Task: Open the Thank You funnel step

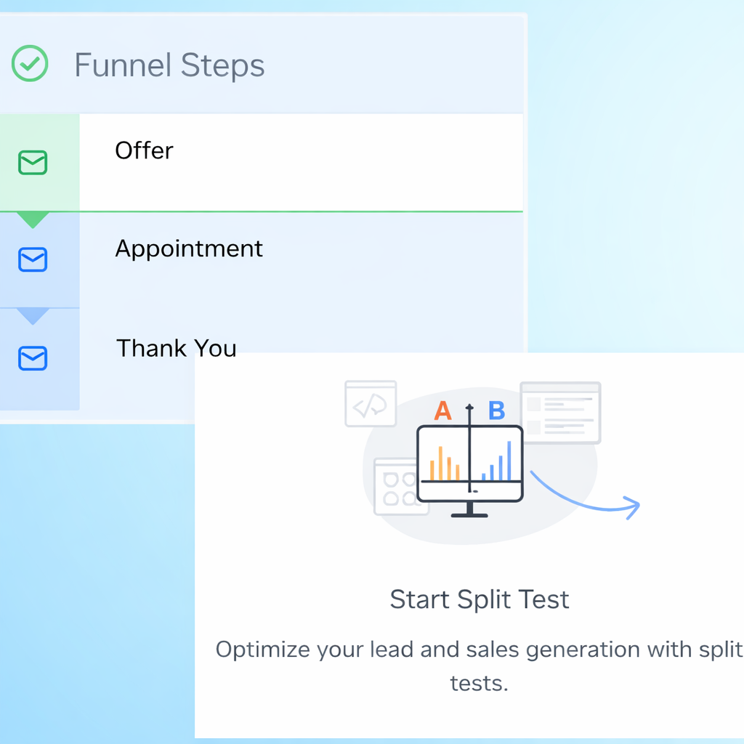Action: point(177,348)
